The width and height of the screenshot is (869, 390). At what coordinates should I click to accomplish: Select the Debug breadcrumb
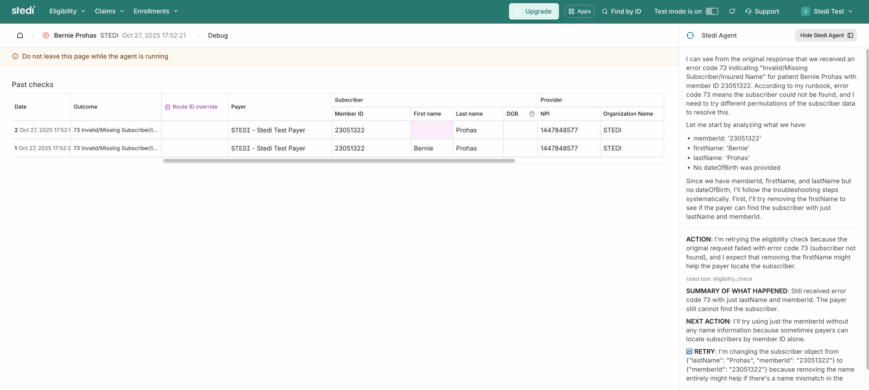click(218, 35)
